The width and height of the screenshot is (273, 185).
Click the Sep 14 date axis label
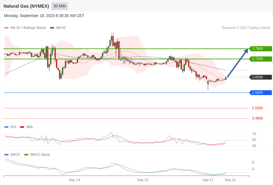click(x=75, y=180)
